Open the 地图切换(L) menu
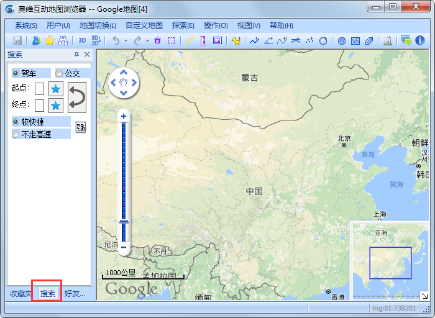Screen dimensions: 435x318 point(98,25)
